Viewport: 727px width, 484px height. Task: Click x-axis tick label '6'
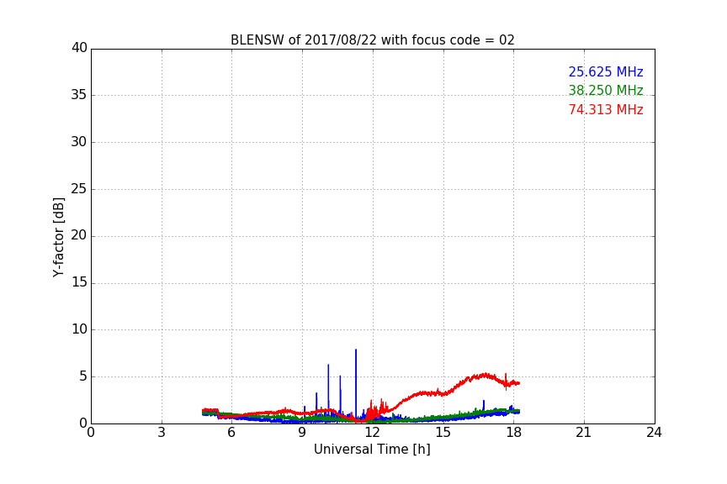(231, 433)
